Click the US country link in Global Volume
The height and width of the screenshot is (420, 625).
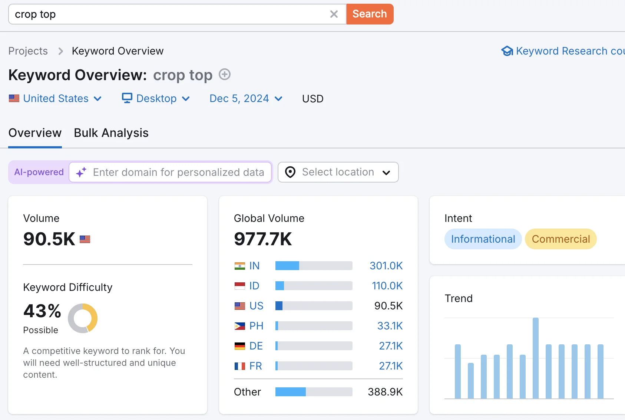256,306
